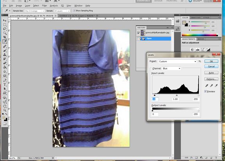Select the Move tool
The image size is (225, 161).
pyautogui.click(x=5, y=20)
